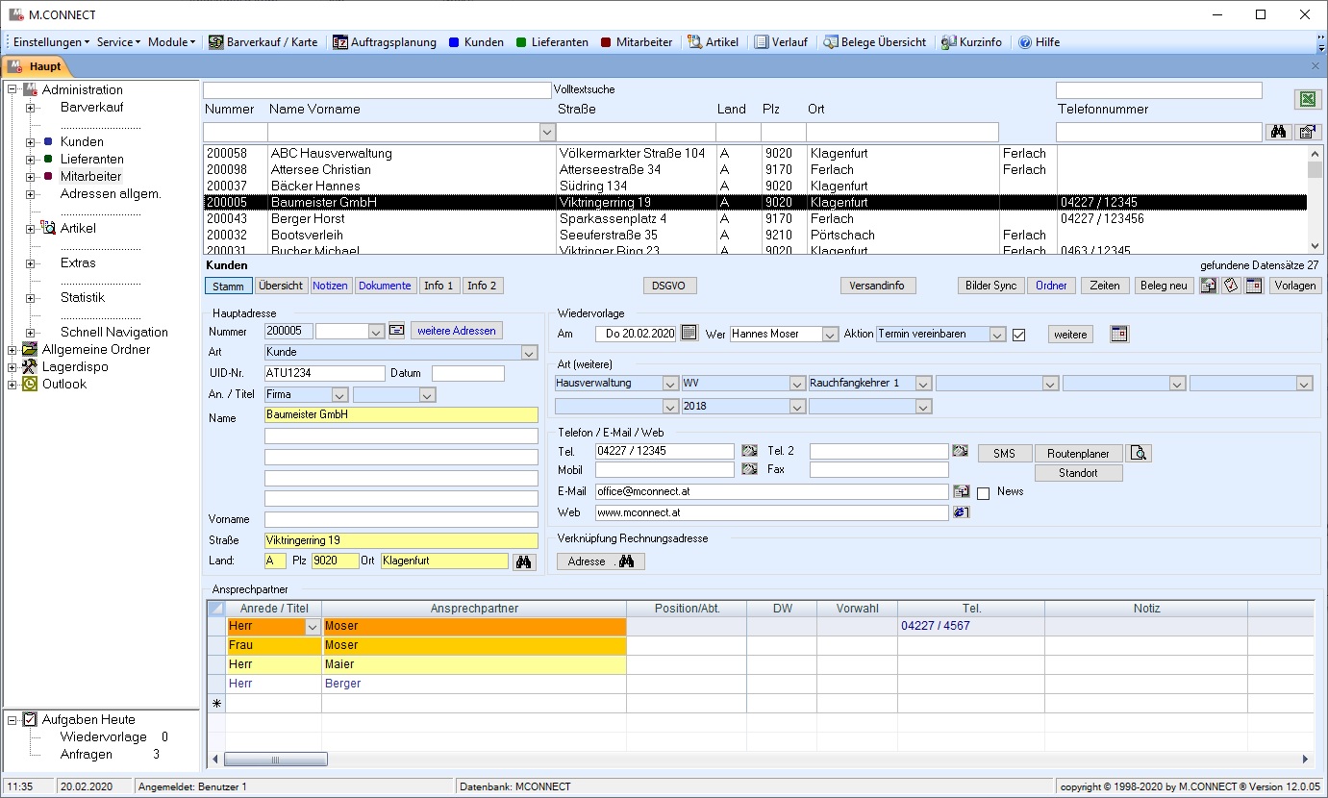Expand the Kunden tree node
This screenshot has width=1328, height=798.
pyautogui.click(x=30, y=142)
